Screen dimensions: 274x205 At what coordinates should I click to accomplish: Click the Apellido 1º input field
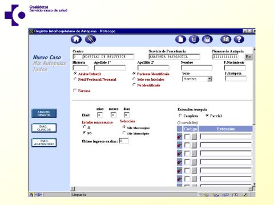pyautogui.click(x=110, y=68)
